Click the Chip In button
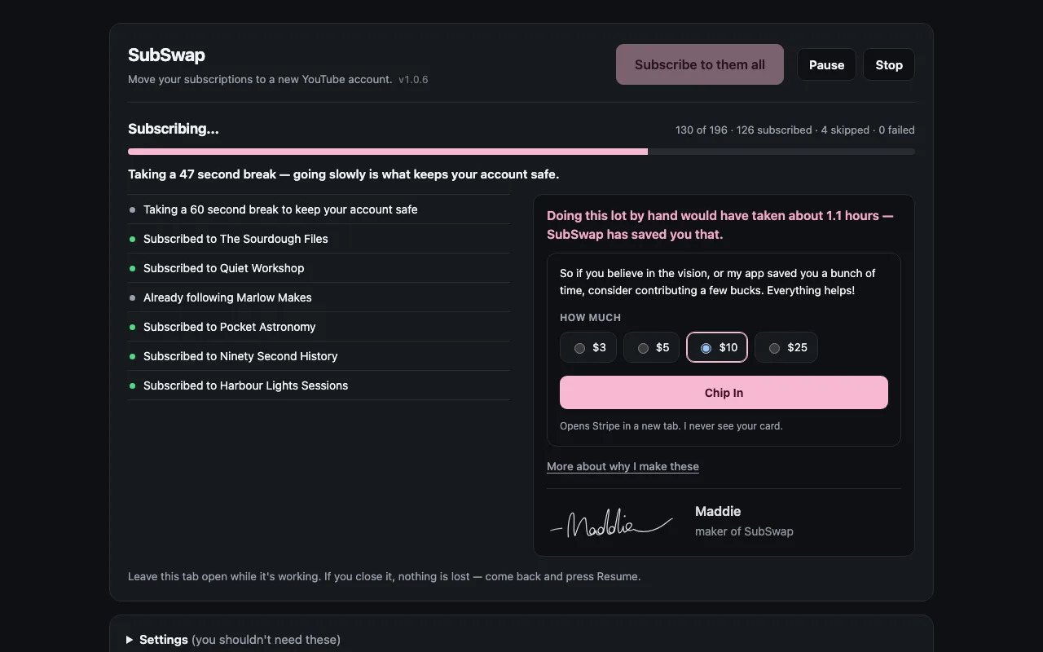 point(724,392)
